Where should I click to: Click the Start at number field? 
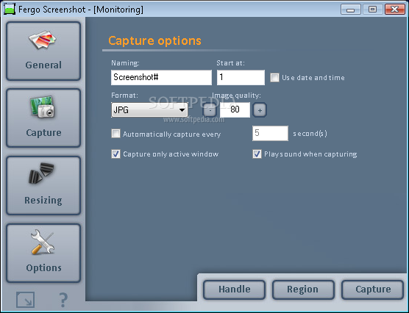[241, 77]
